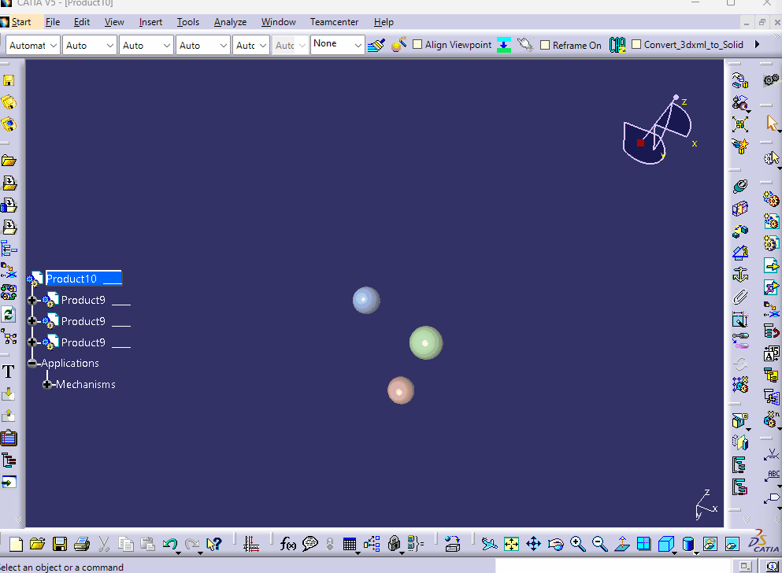Click the Isometric View cube icon
The image size is (782, 573).
pos(665,544)
